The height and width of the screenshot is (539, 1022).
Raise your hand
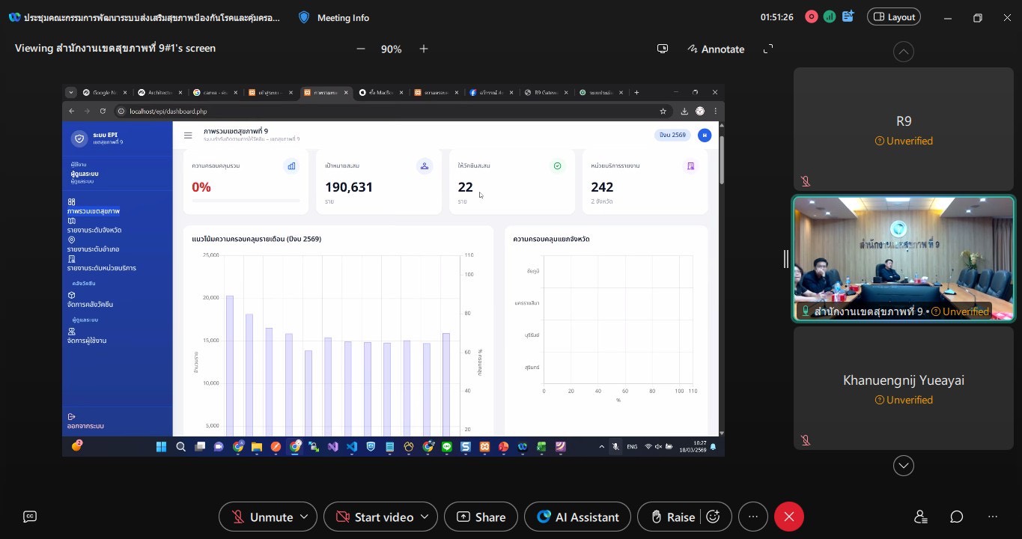click(672, 517)
